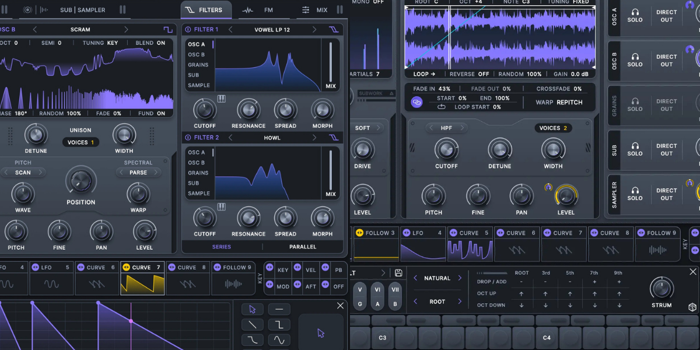Click the dice cube icon below Strum
700x350 pixels.
click(x=692, y=307)
